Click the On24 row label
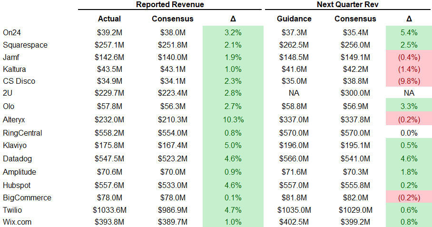The width and height of the screenshot is (432, 227). 12,32
